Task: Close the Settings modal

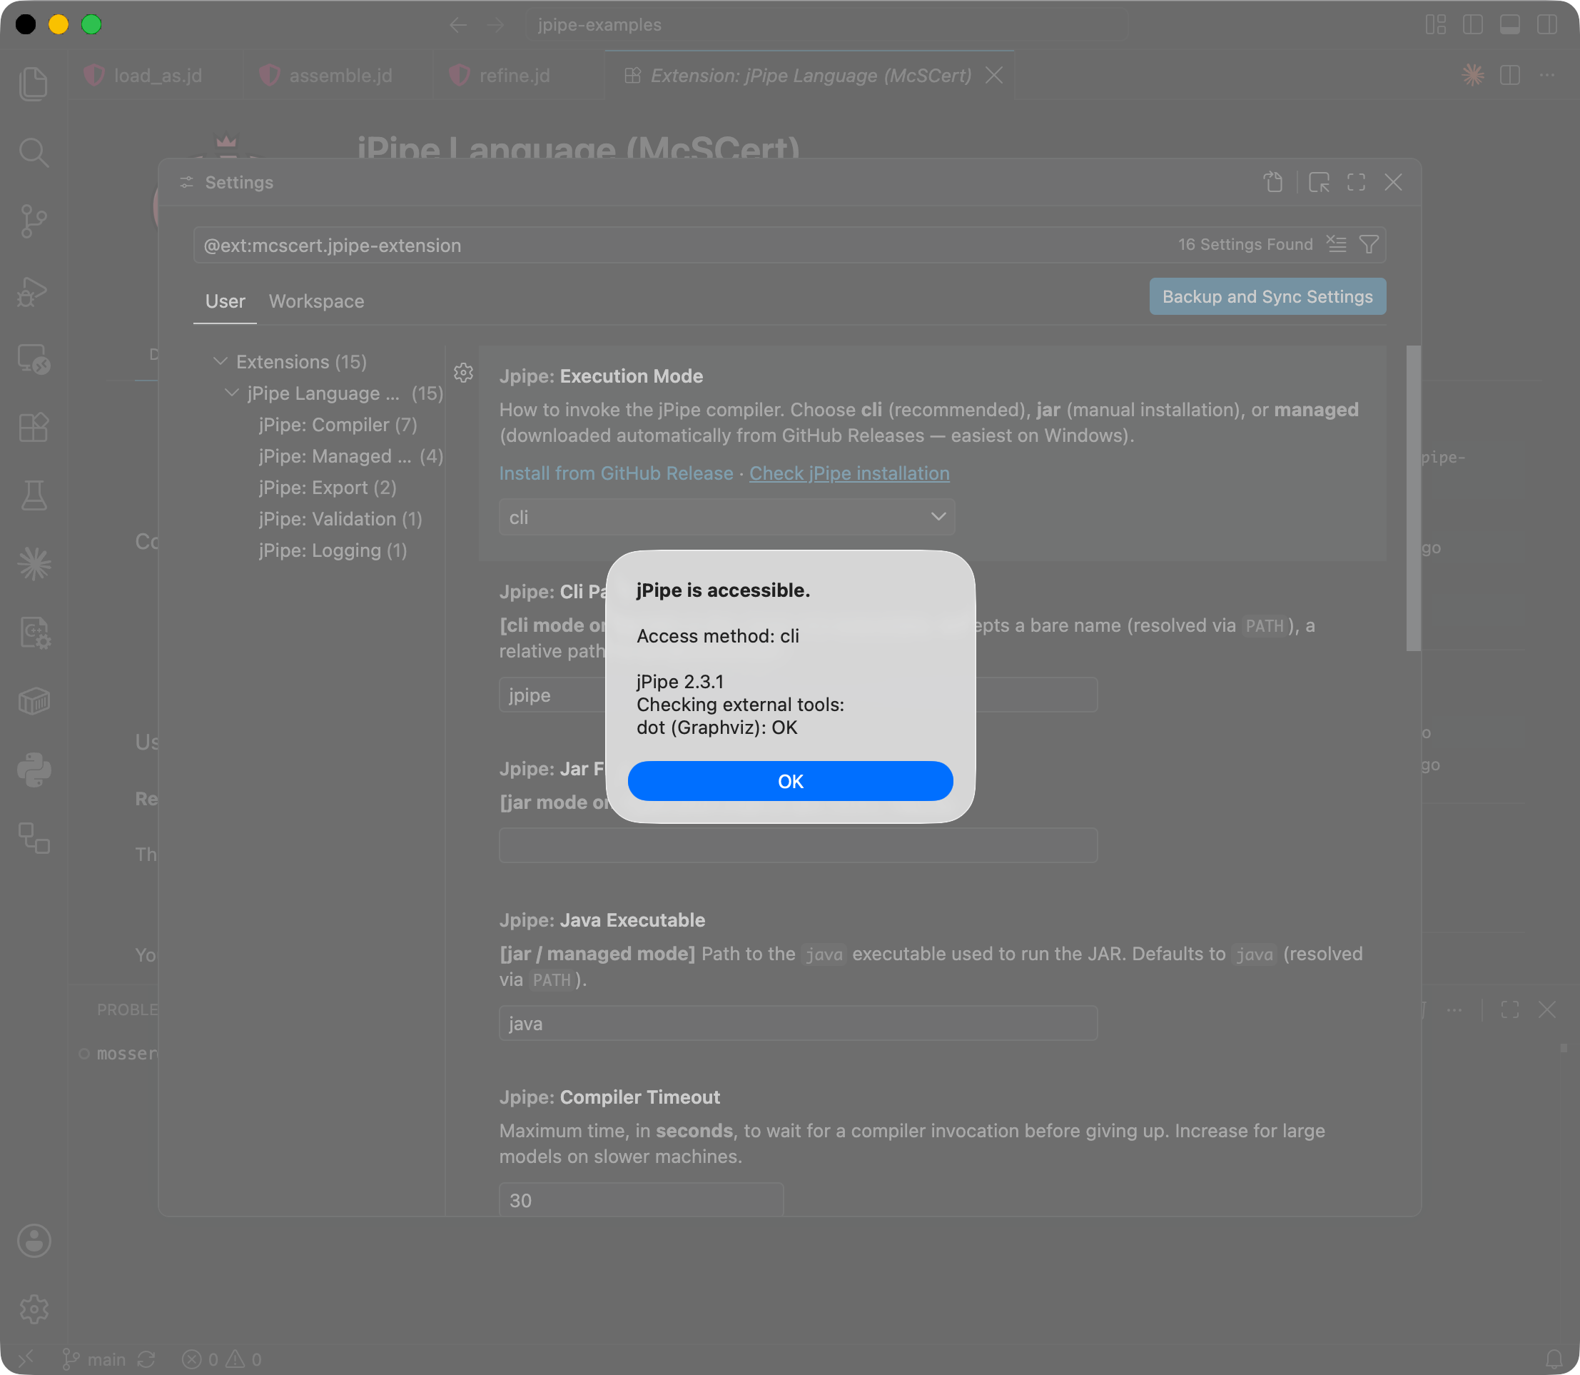Action: pyautogui.click(x=1393, y=182)
